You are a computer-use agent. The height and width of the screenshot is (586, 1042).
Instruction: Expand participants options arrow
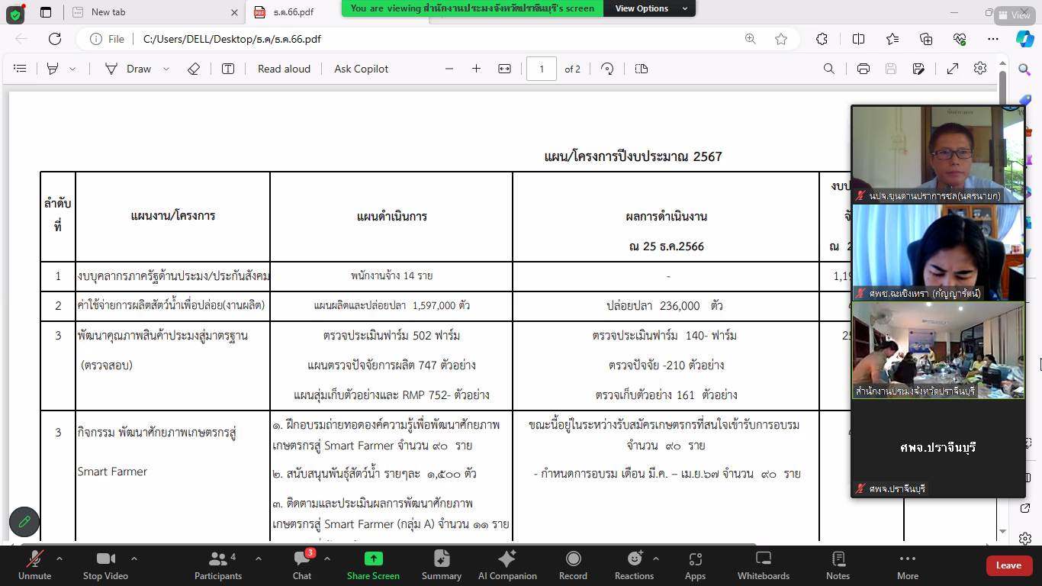pyautogui.click(x=258, y=559)
